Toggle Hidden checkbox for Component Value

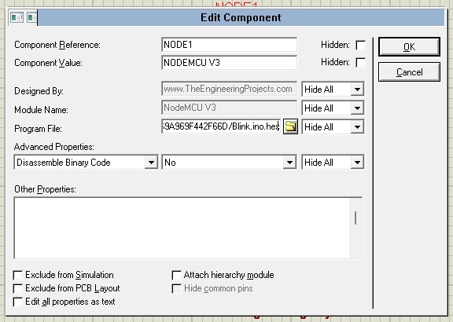click(x=360, y=62)
